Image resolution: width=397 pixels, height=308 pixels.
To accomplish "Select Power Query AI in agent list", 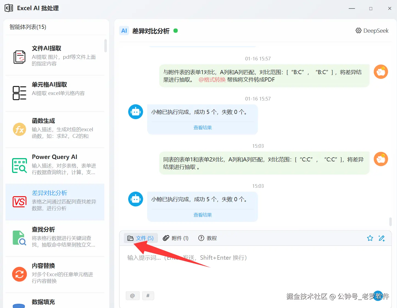I will tap(55, 166).
